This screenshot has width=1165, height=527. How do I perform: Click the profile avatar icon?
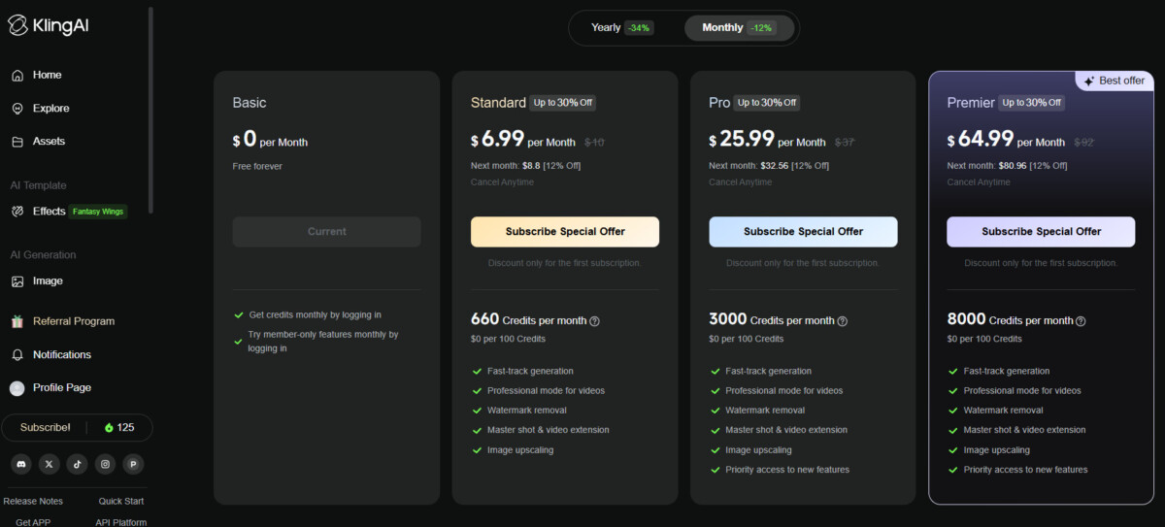[x=17, y=387]
